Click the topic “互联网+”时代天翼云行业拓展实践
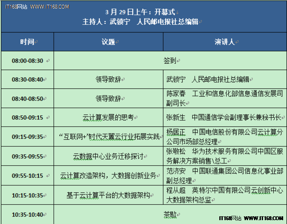 pyautogui.click(x=109, y=137)
